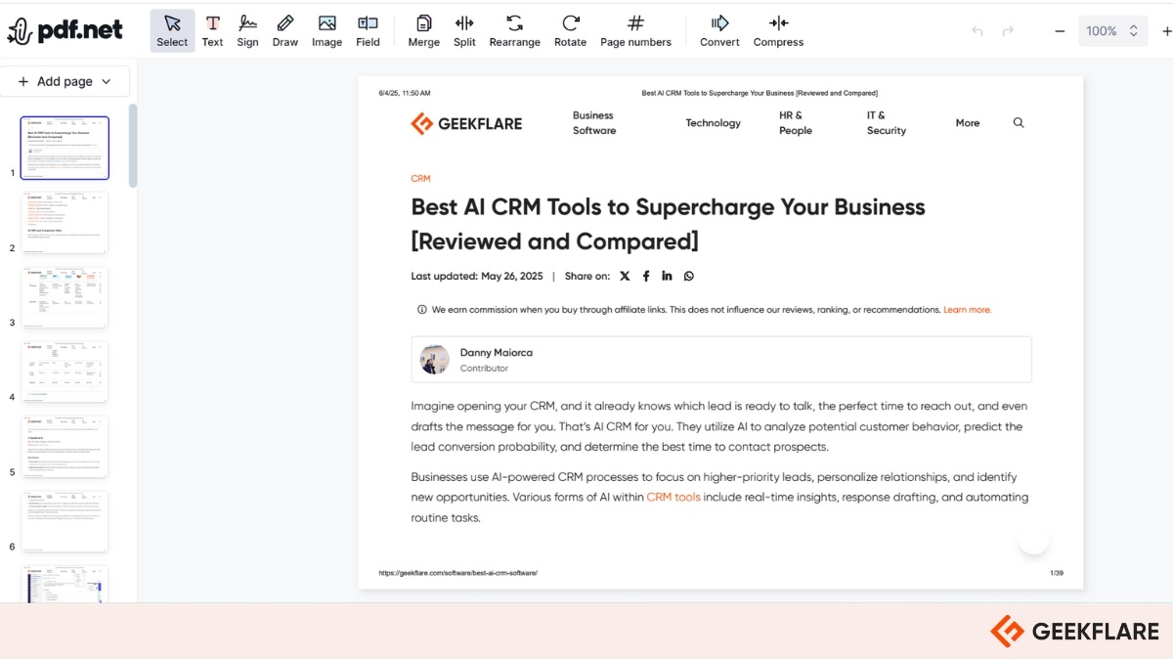Open Business Software menu item
The width and height of the screenshot is (1173, 659).
click(x=594, y=123)
